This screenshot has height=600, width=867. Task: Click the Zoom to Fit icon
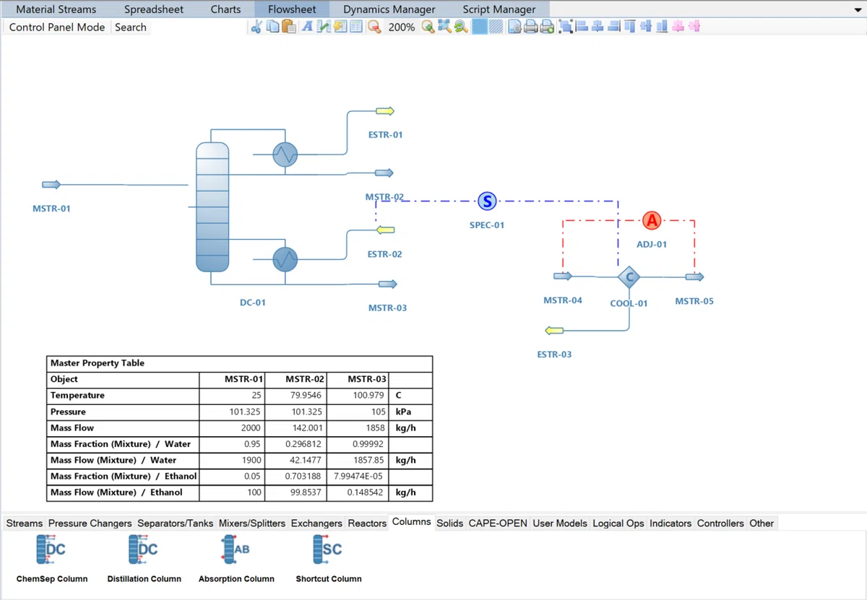pyautogui.click(x=444, y=27)
